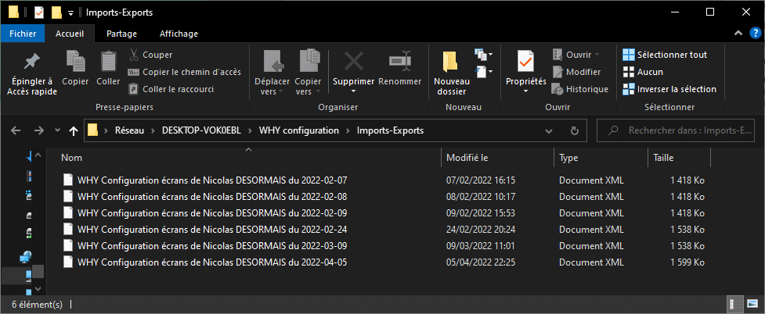Open the Affichage ribbon tab

(x=179, y=34)
